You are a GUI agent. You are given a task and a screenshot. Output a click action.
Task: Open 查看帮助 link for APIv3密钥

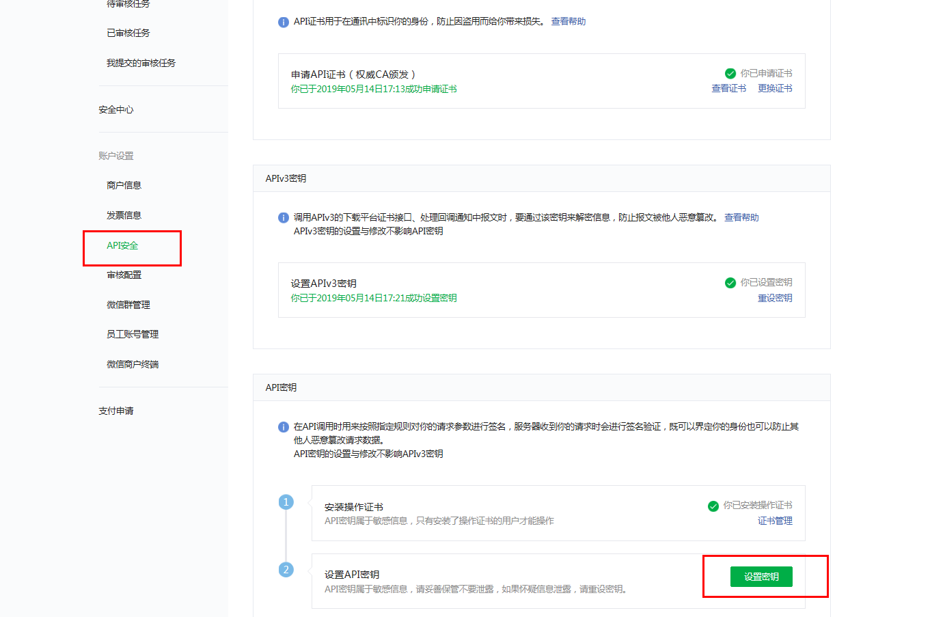[x=741, y=217]
